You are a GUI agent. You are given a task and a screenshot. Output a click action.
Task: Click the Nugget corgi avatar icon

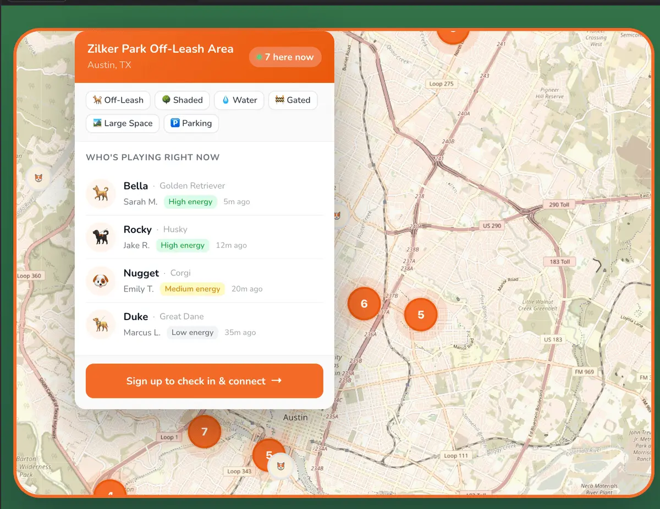coord(101,281)
